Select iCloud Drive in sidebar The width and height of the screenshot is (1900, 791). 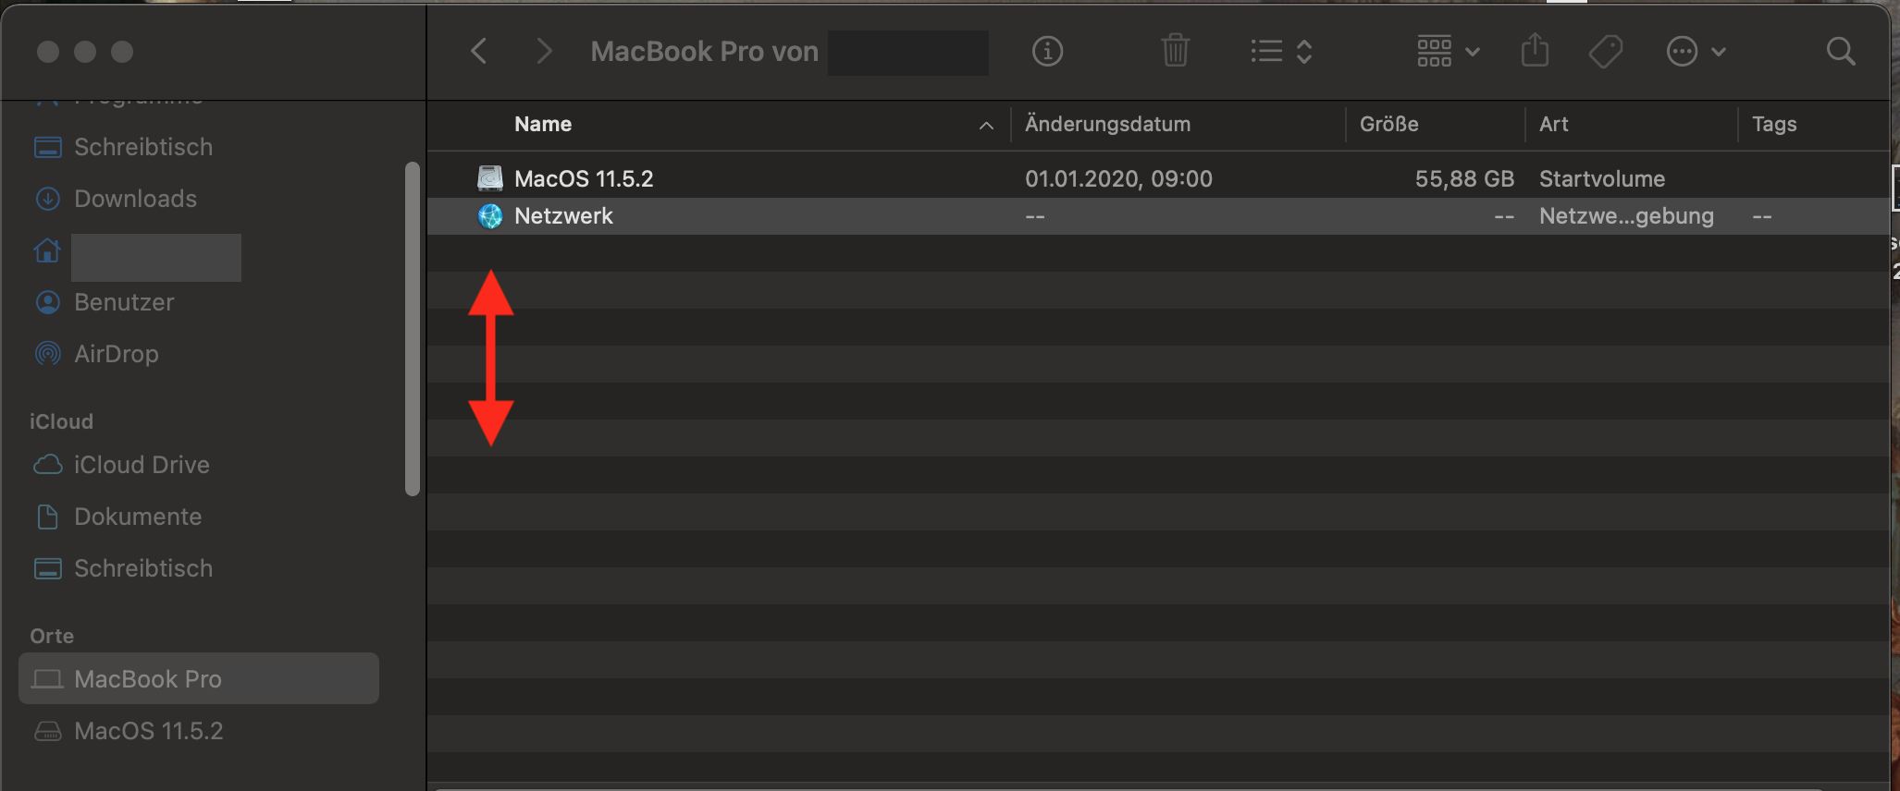pyautogui.click(x=142, y=465)
